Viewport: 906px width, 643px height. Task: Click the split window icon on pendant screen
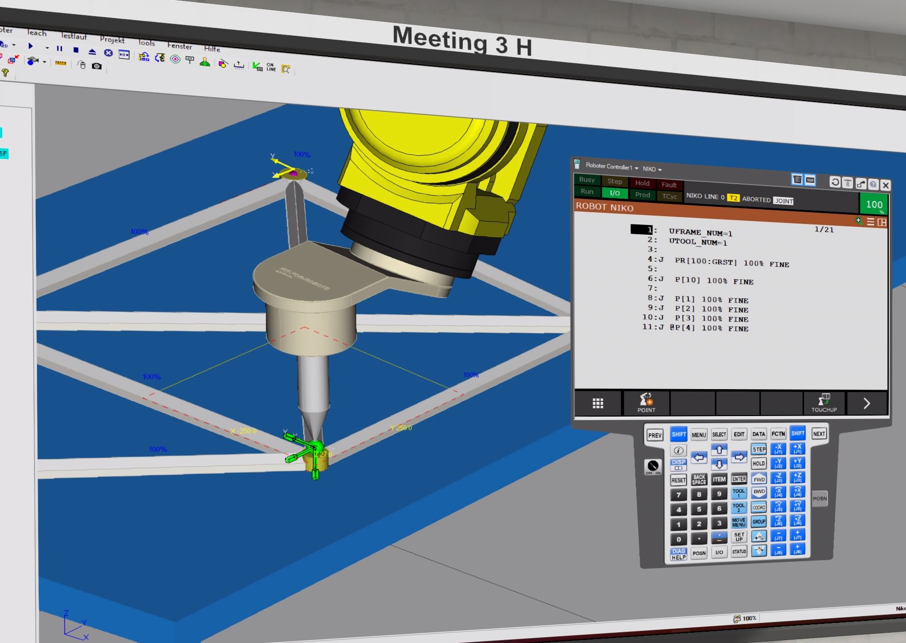(881, 223)
